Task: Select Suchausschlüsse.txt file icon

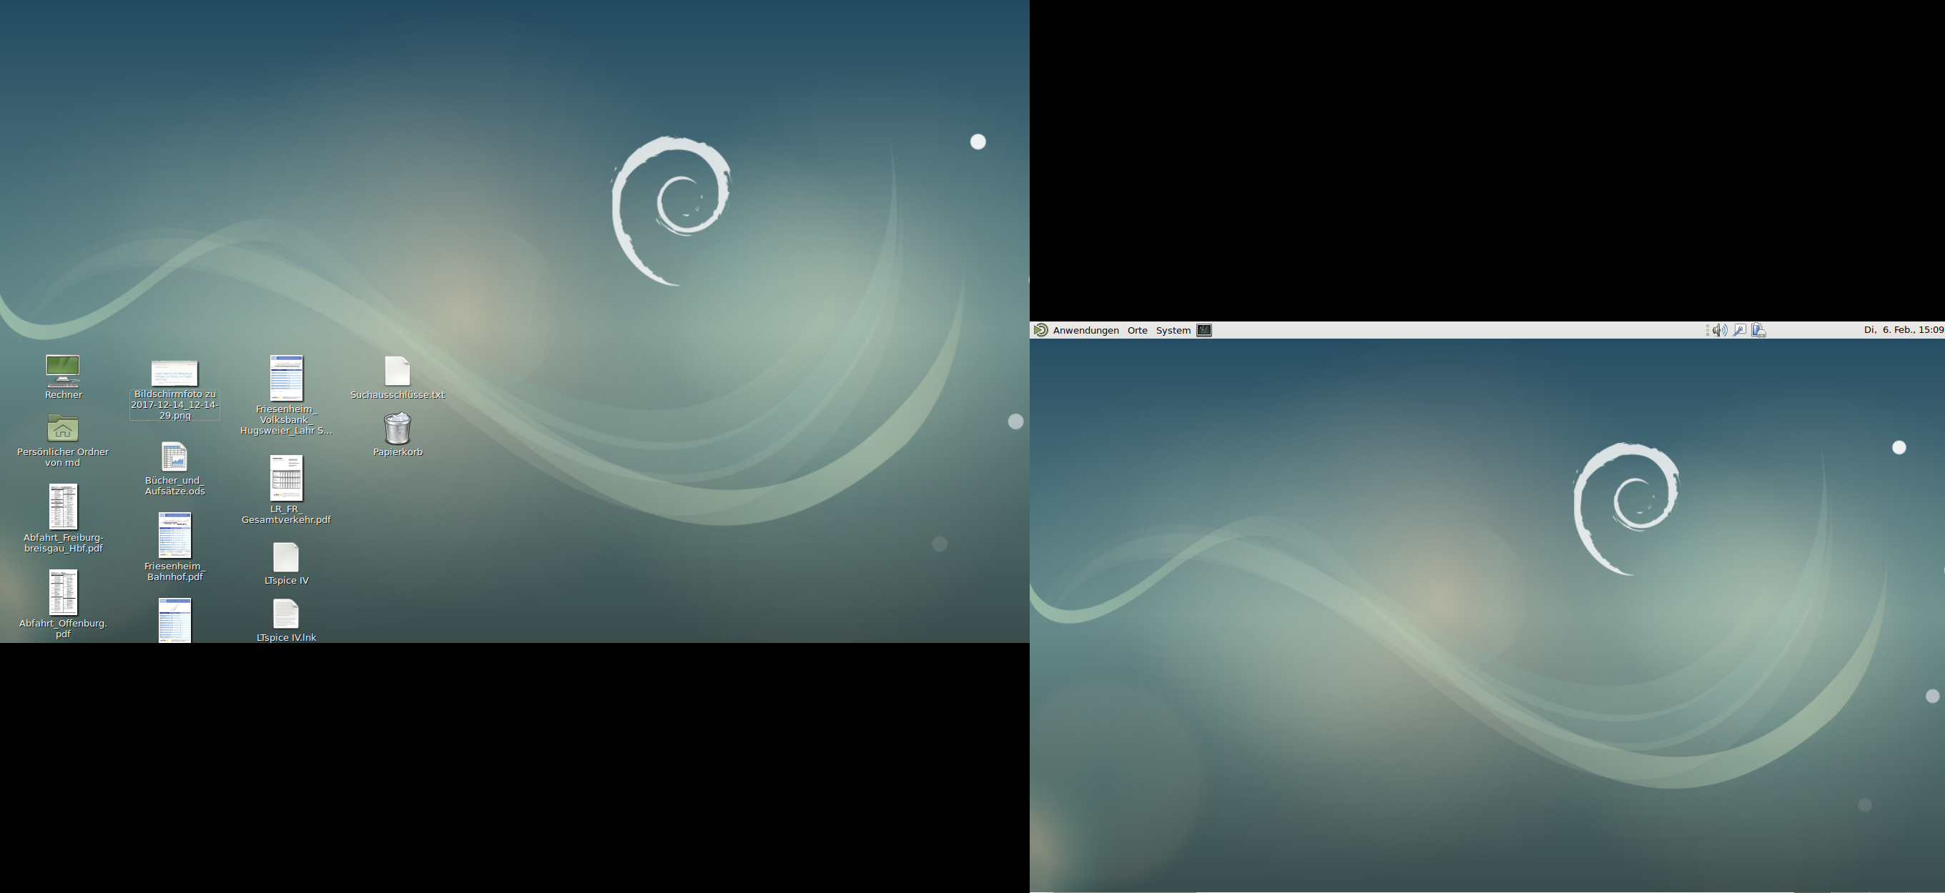Action: click(x=397, y=371)
